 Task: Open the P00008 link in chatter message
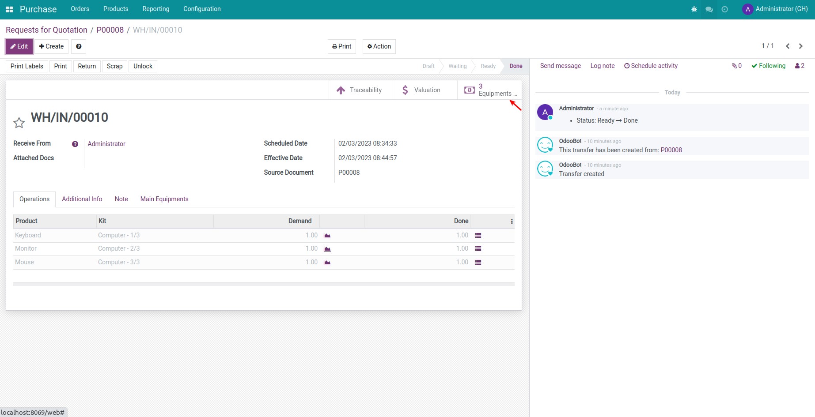(671, 150)
